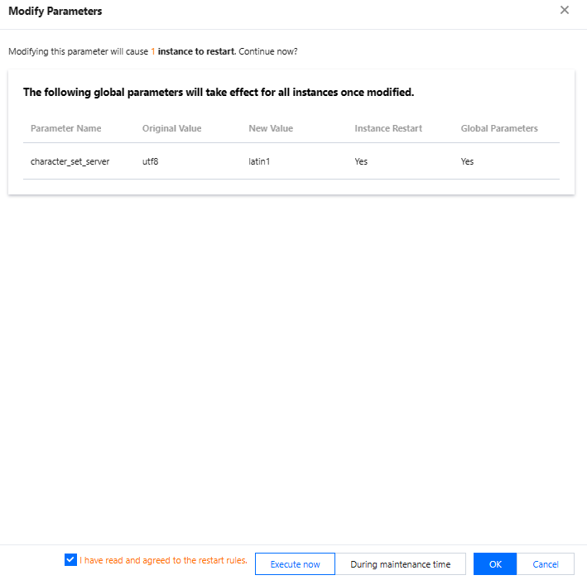
Task: Click the Instance Restart column header
Action: 388,129
